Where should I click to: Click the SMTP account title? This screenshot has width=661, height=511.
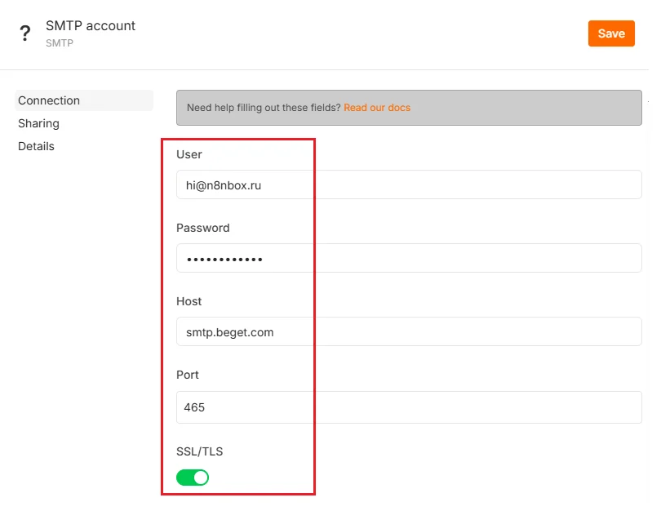tap(91, 26)
